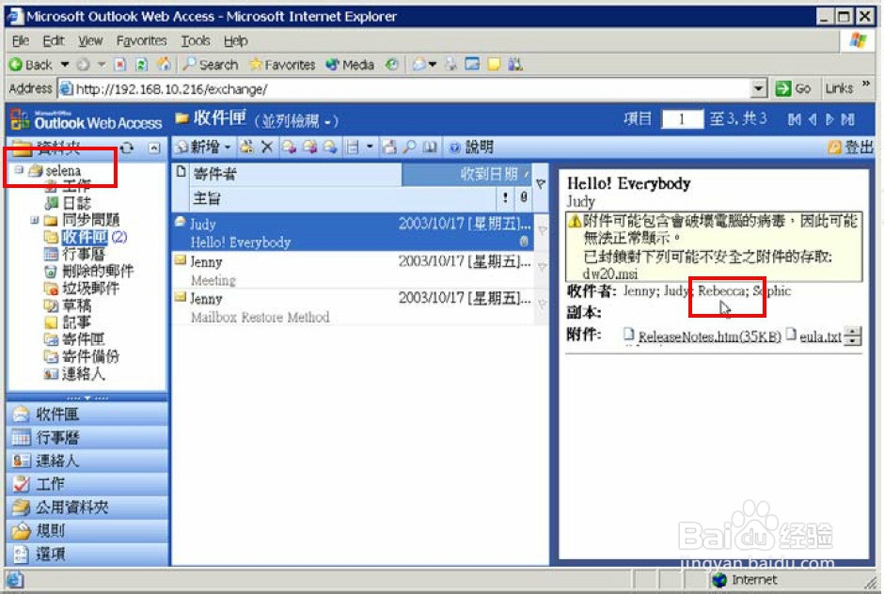Image resolution: width=884 pixels, height=594 pixels.
Task: Open 連絡人 shortcut in bottom navigation
Action: click(87, 461)
